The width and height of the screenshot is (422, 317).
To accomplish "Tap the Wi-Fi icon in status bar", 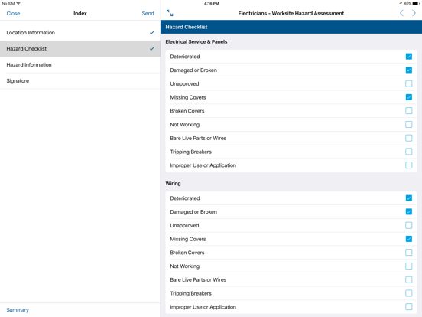I will click(18, 3).
